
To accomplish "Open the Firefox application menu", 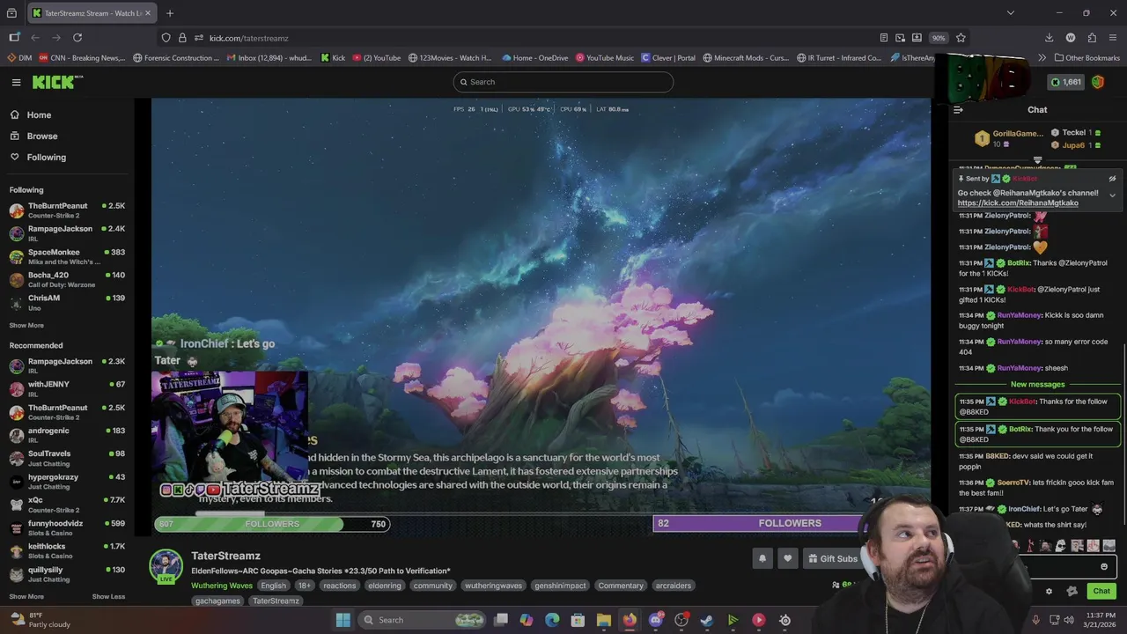I will click(x=1113, y=38).
